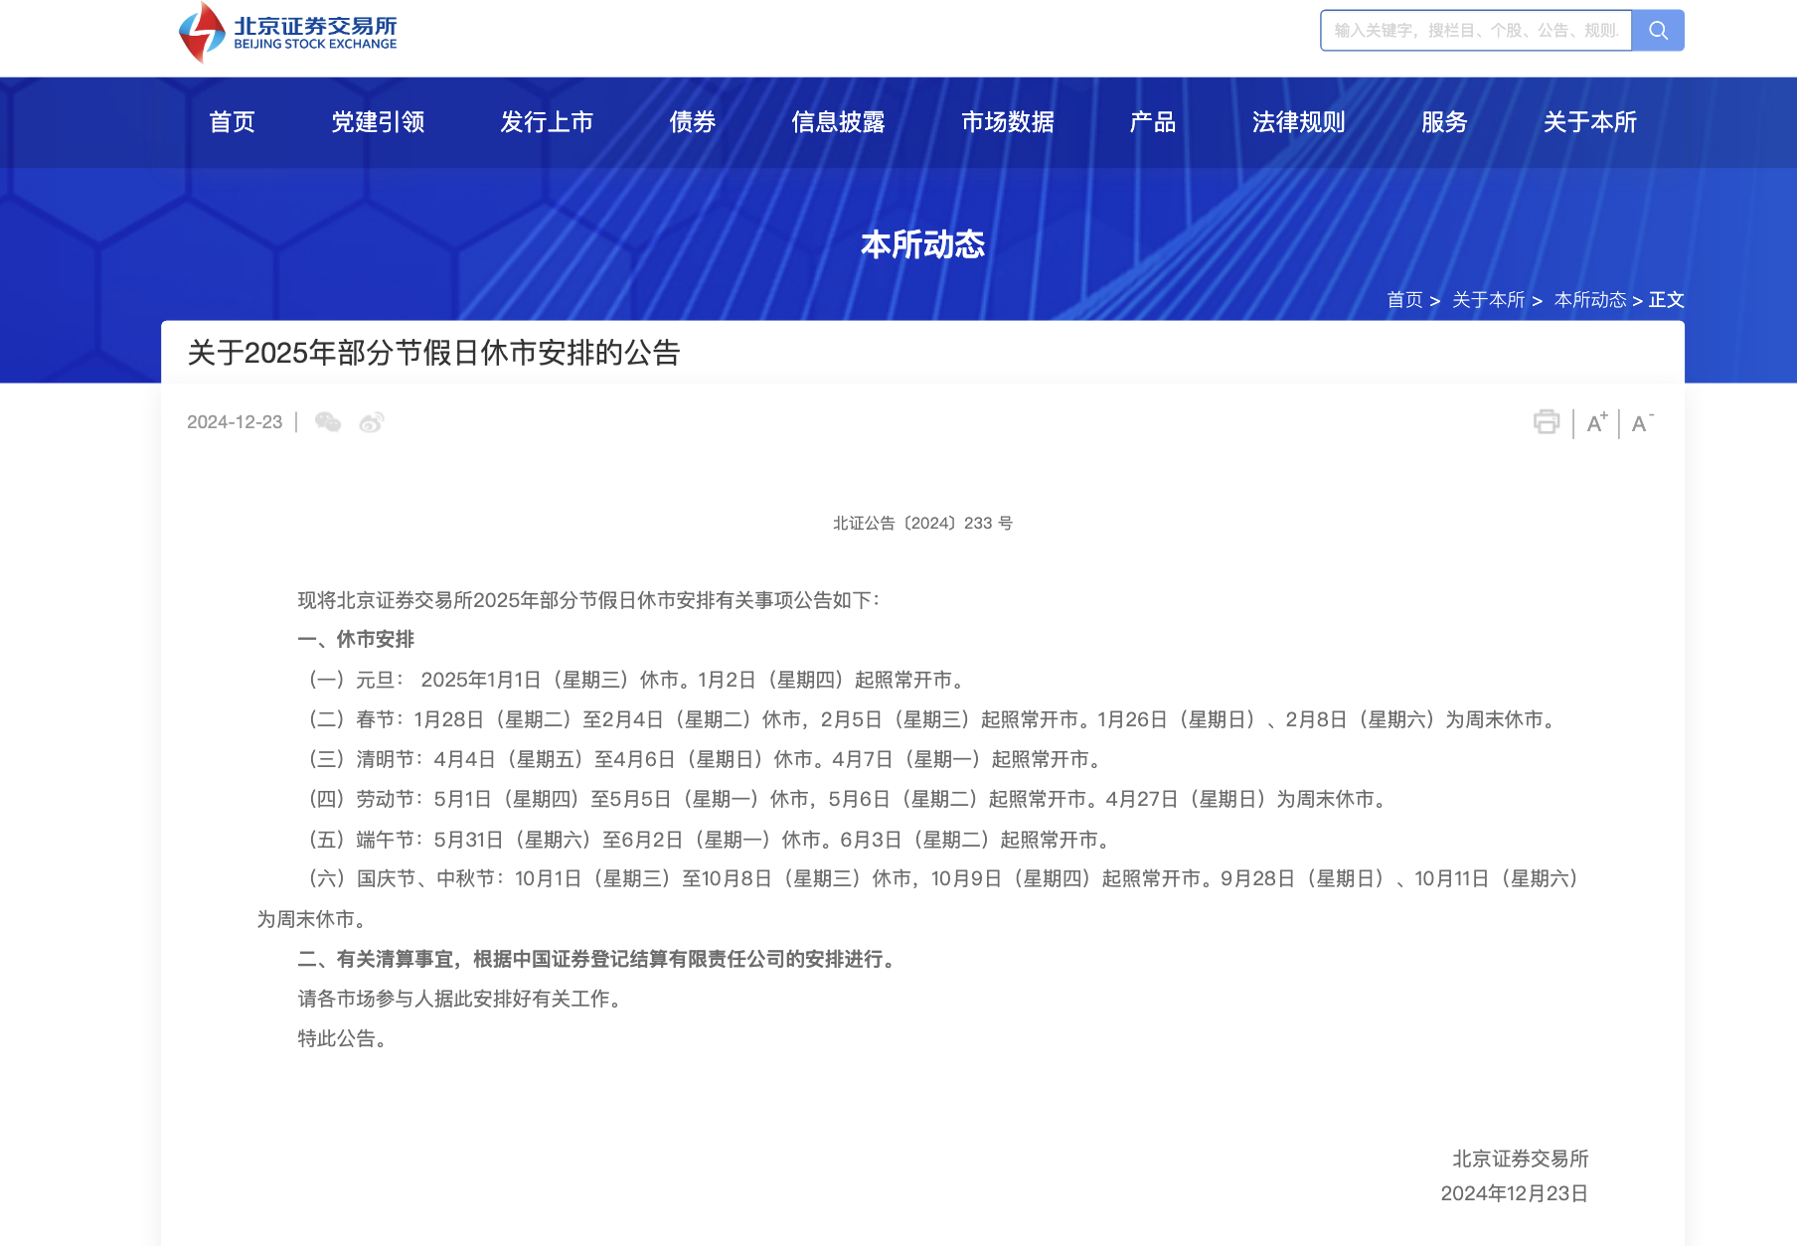
Task: Select 债券 in the navigation bar
Action: coord(692,122)
